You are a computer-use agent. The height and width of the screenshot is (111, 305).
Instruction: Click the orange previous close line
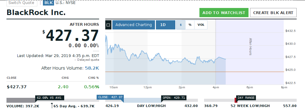[194, 72]
